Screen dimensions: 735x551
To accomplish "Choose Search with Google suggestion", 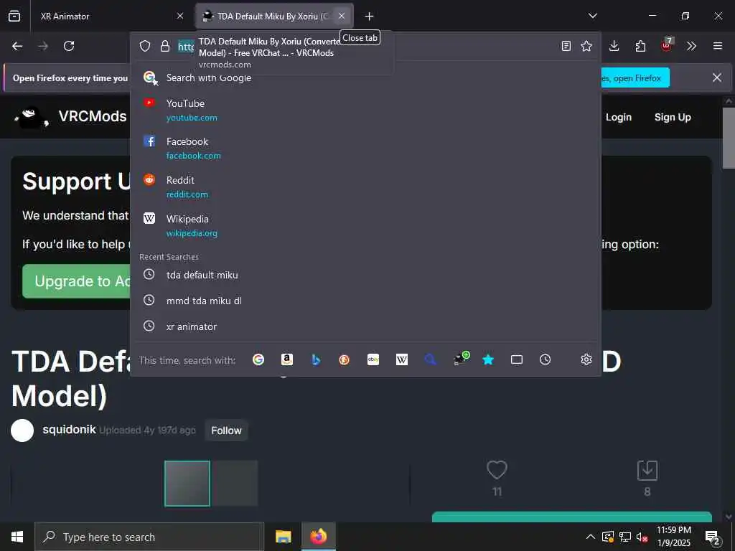I will tap(365, 77).
